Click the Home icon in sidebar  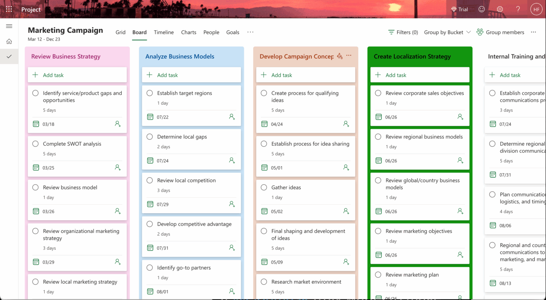9,41
